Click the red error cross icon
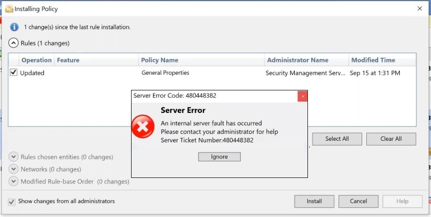 (x=143, y=127)
